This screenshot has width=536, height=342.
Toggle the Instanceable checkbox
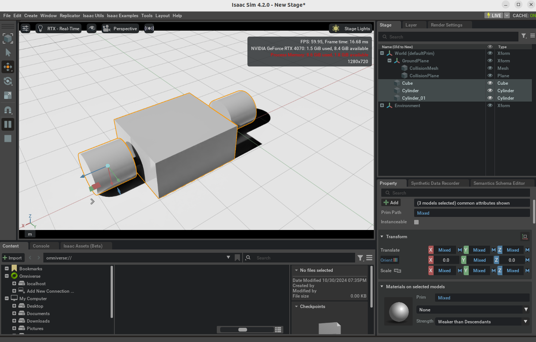[416, 222]
